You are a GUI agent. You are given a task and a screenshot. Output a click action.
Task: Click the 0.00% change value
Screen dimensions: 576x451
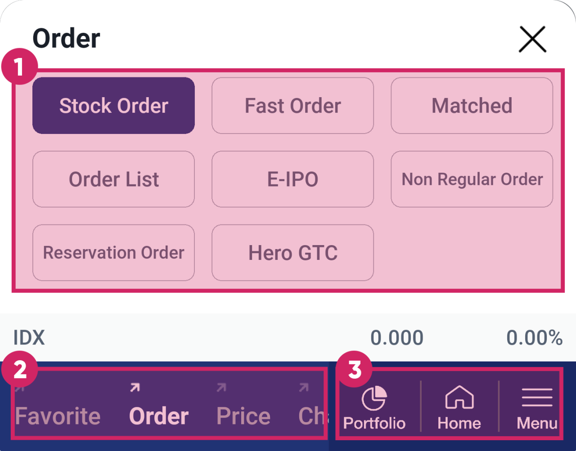[534, 338]
